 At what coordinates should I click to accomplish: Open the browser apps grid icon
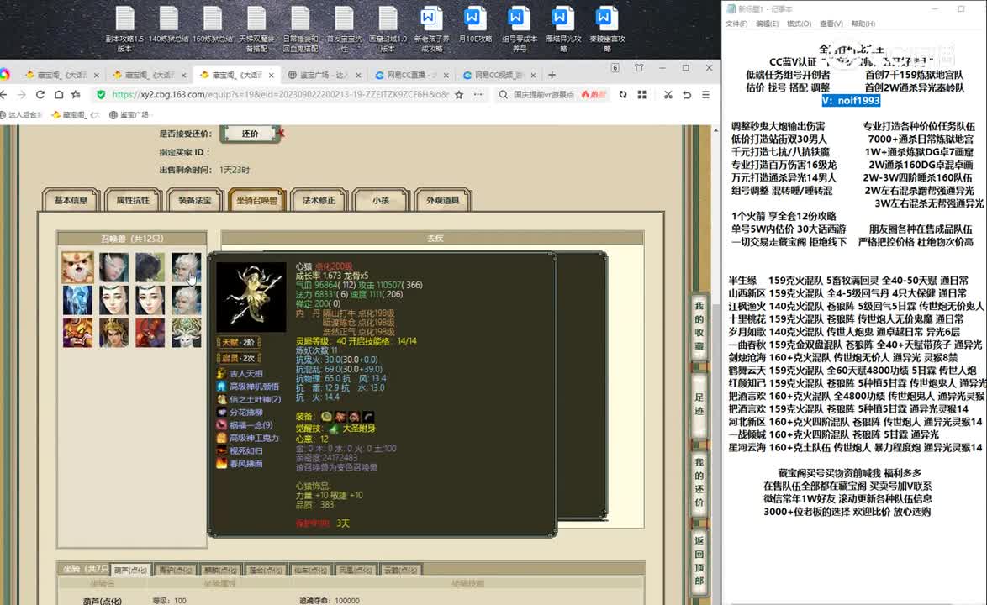tap(642, 94)
